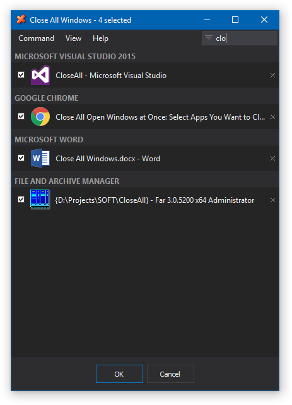Click the 'FILE AND ARCHIVE MANAGER' group header
292x405 pixels.
coord(67,181)
